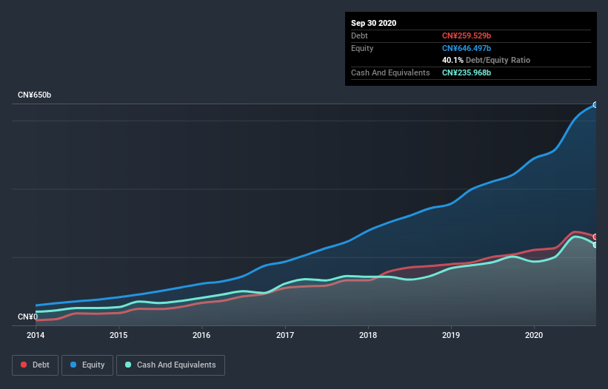Click the CN¥0 y-axis label
The height and width of the screenshot is (389, 608).
[28, 317]
